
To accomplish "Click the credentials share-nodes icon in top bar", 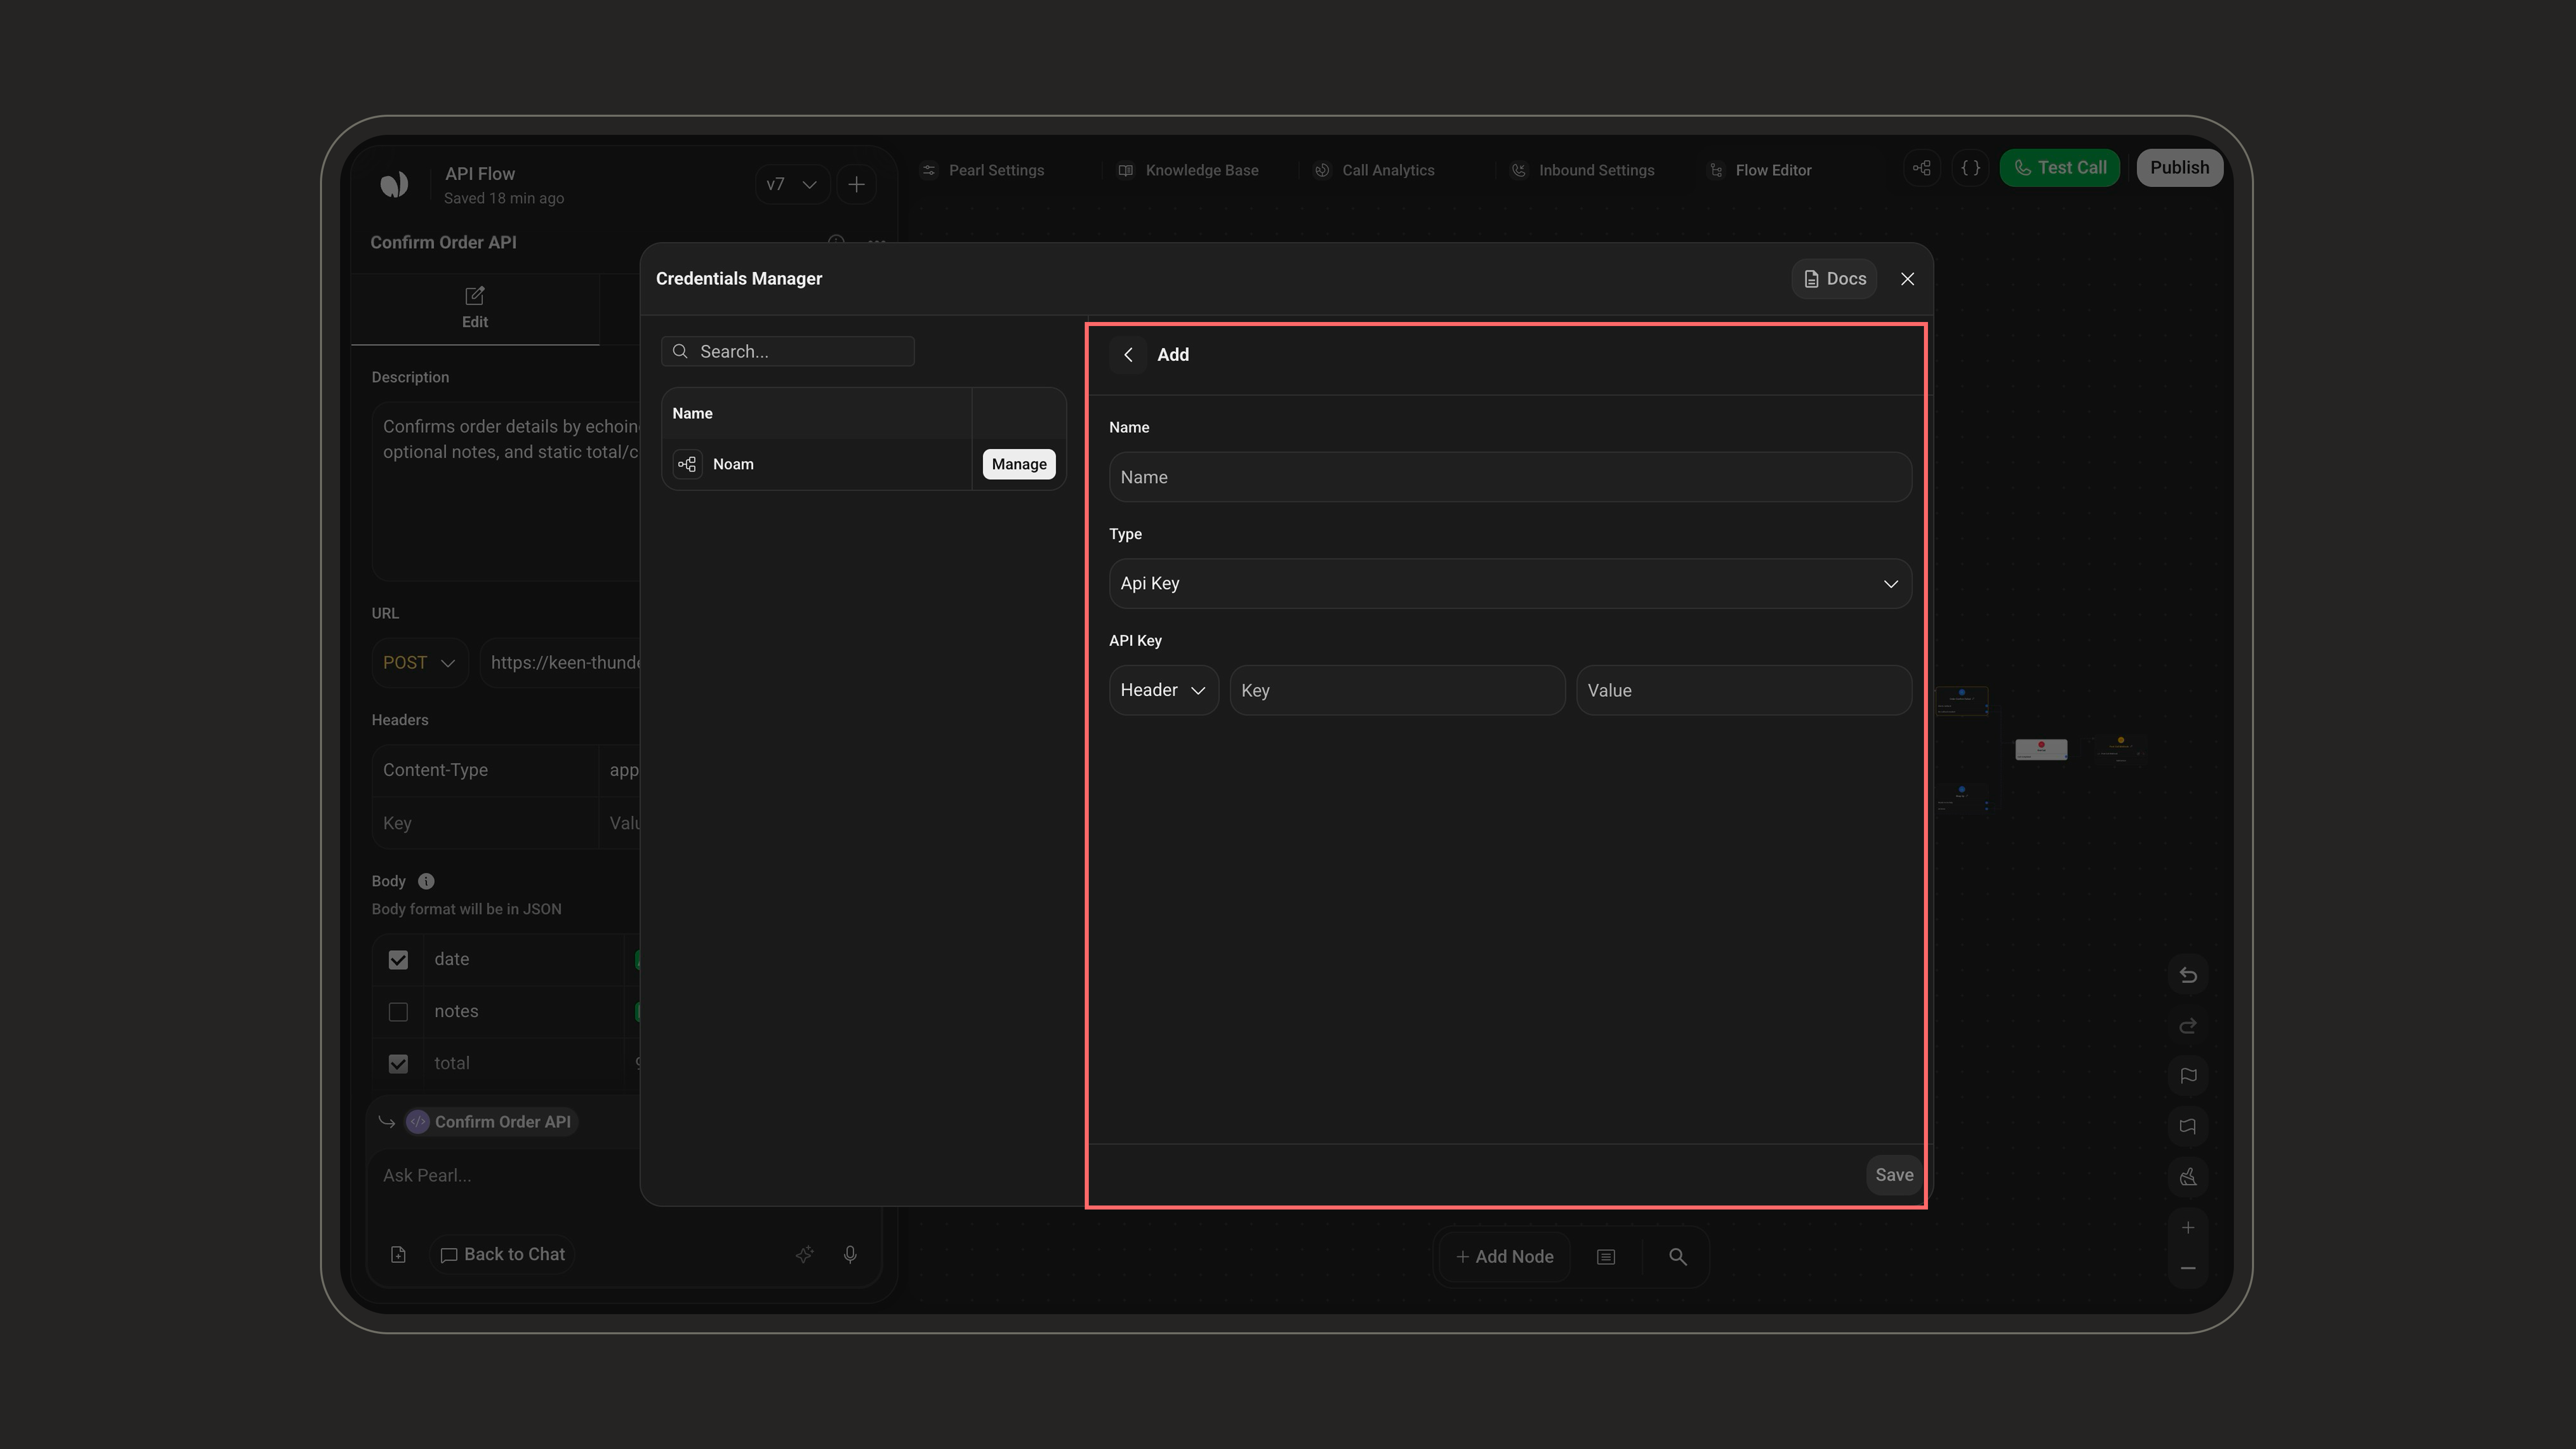I will point(1921,168).
